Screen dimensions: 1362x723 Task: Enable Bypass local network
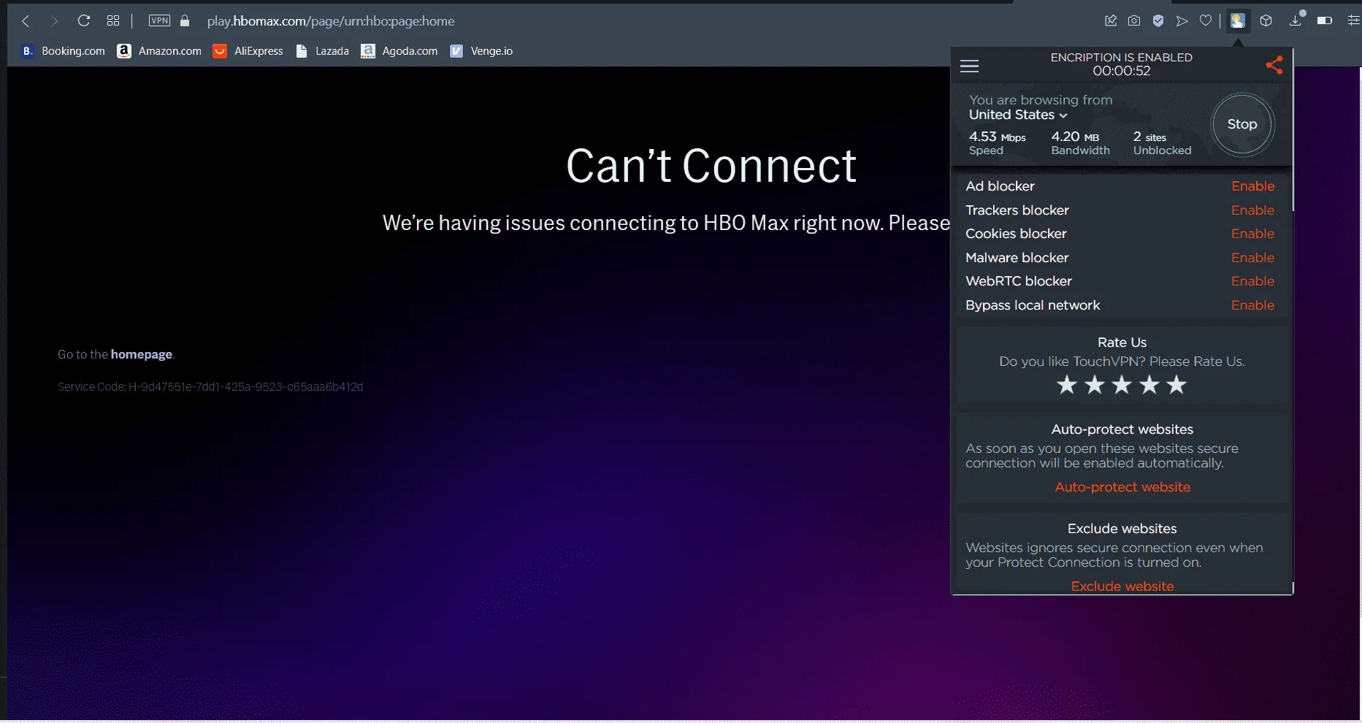pos(1252,305)
